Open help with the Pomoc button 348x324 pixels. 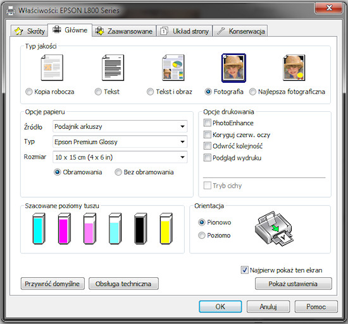tap(316, 307)
